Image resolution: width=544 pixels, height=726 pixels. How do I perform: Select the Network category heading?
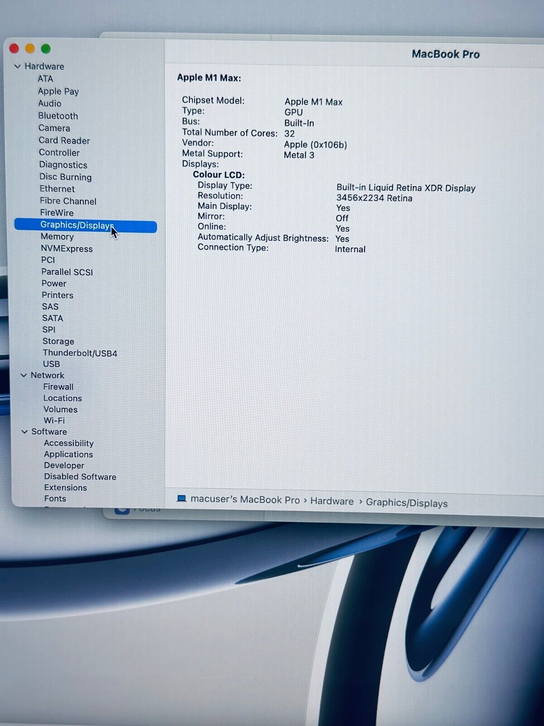coord(48,375)
